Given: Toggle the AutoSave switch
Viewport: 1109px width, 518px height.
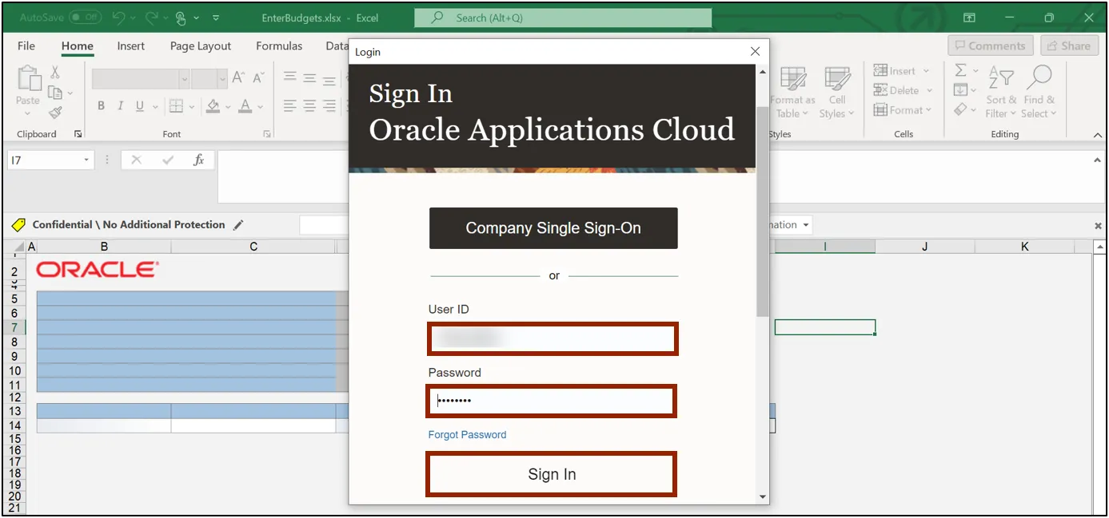Looking at the screenshot, I should [x=85, y=18].
